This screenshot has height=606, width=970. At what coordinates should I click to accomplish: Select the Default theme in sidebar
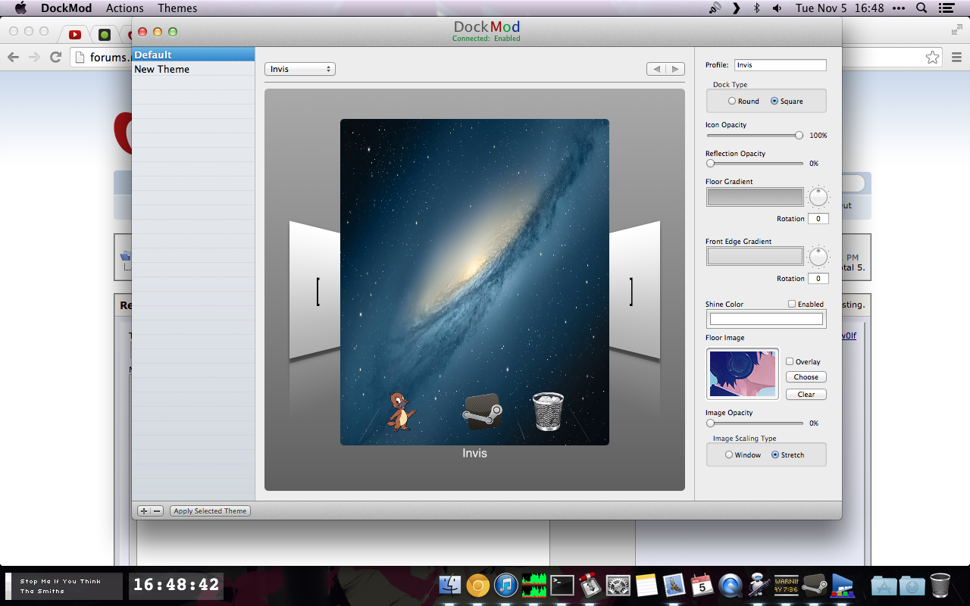tap(193, 55)
